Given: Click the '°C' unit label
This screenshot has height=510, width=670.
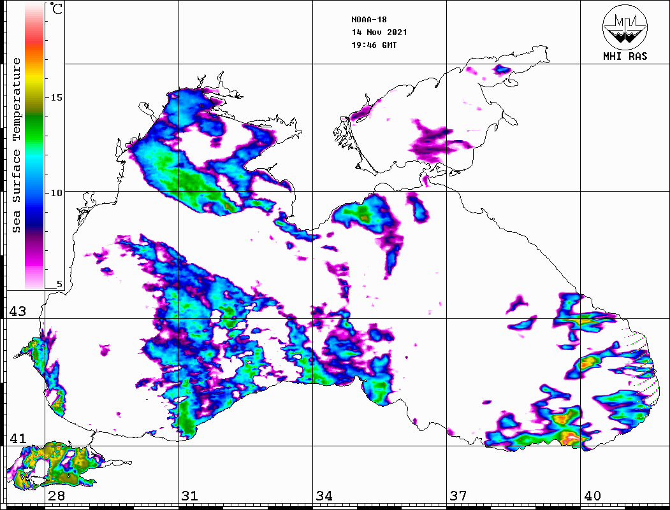Looking at the screenshot, I should click(x=56, y=8).
